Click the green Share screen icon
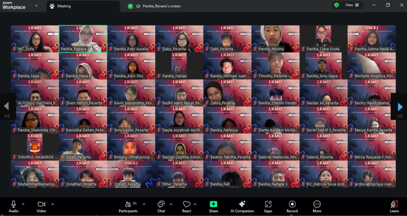Screen dimensions: 407x216 point(213,204)
